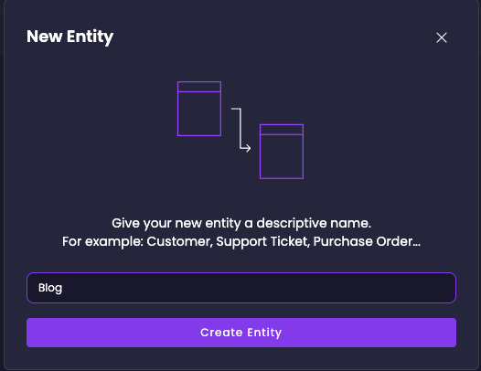Click the "Customer" example word
The width and height of the screenshot is (481, 371).
point(179,241)
